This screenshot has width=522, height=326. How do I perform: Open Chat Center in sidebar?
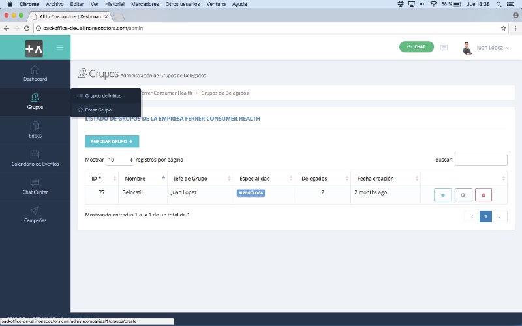click(x=35, y=186)
